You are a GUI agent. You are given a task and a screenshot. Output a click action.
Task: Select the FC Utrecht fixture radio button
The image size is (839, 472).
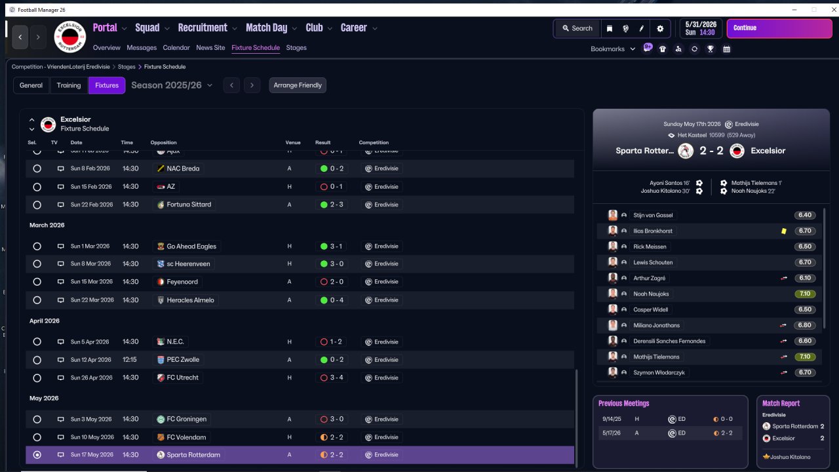(x=37, y=378)
